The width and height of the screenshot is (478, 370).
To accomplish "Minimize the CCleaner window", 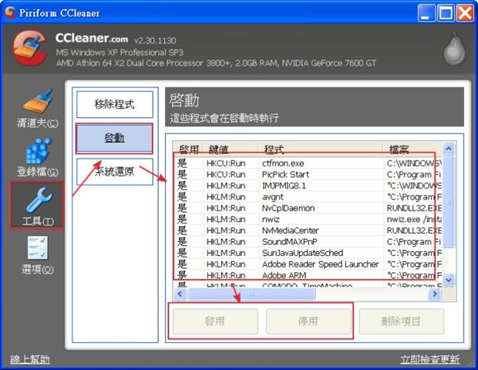I will pos(426,13).
